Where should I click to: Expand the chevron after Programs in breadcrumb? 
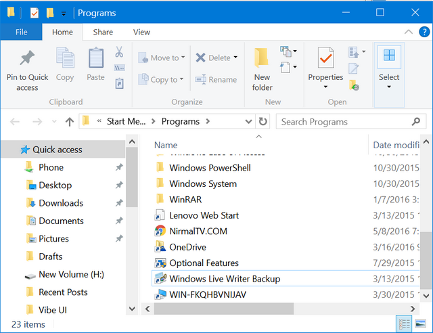[x=208, y=121]
